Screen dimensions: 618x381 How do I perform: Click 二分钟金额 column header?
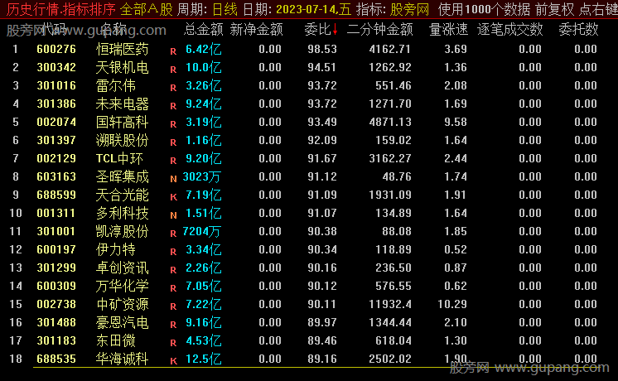tap(380, 29)
